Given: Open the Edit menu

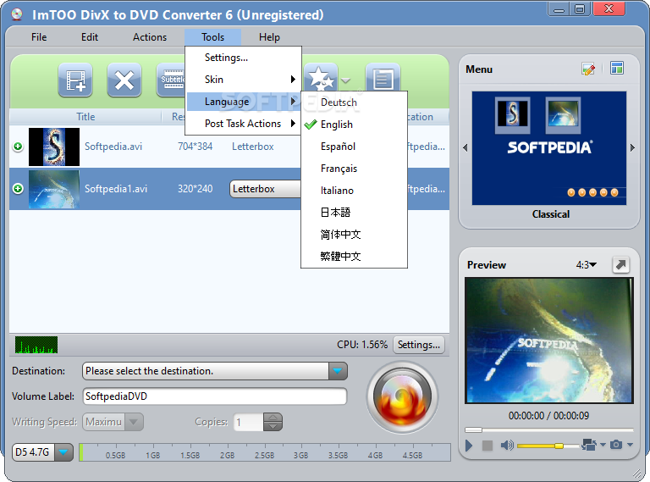Looking at the screenshot, I should click(90, 37).
